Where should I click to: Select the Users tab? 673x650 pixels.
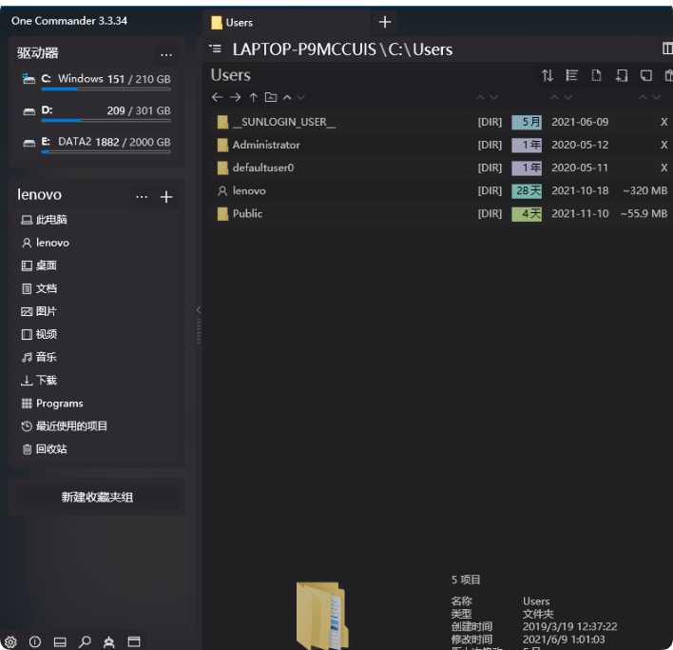point(286,22)
